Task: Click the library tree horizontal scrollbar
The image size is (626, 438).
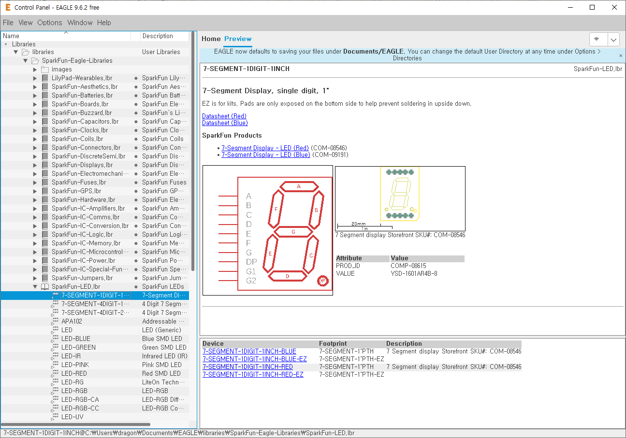Action: [x=76, y=425]
